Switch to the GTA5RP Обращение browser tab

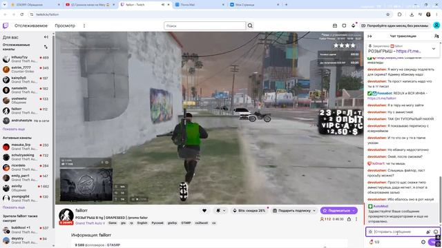[x=35, y=5]
